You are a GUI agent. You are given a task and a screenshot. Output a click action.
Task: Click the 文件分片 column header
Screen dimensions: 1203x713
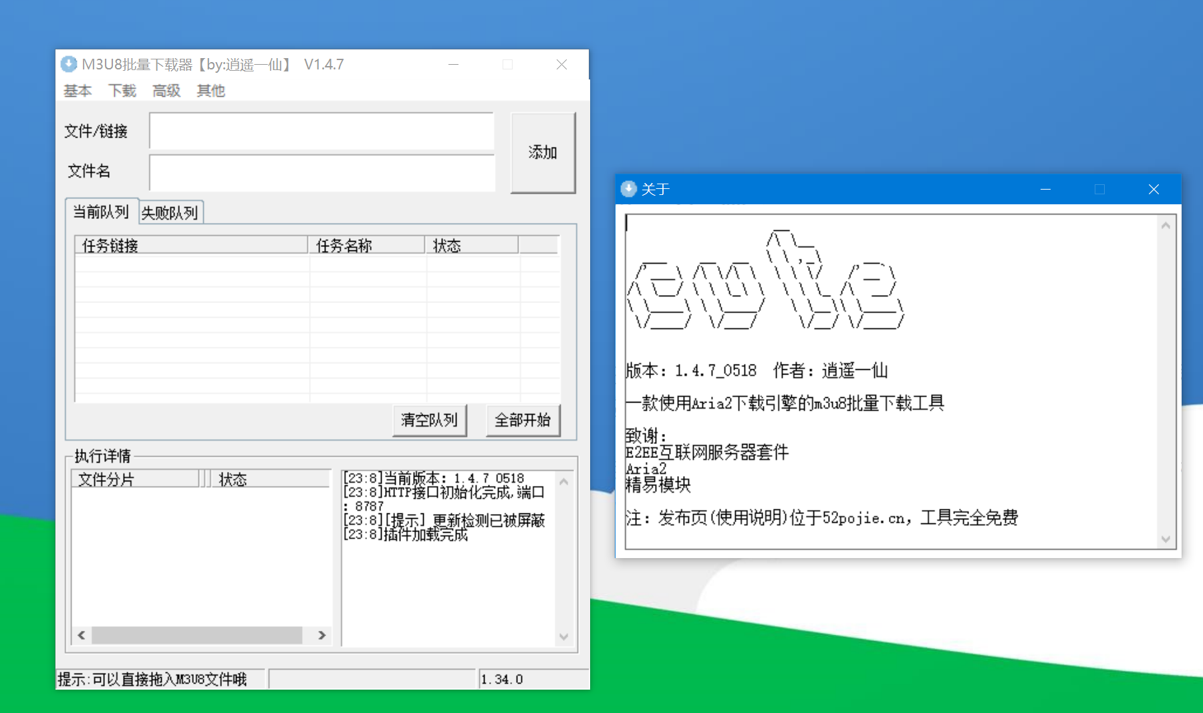(x=135, y=479)
